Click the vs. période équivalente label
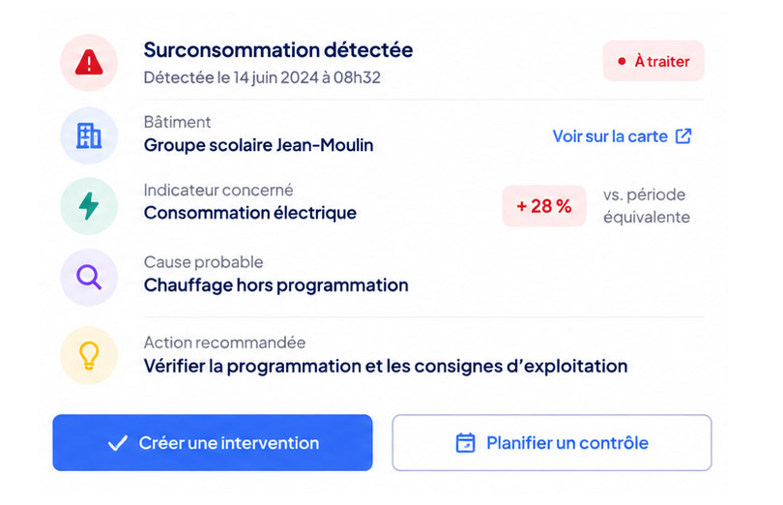 click(x=647, y=205)
